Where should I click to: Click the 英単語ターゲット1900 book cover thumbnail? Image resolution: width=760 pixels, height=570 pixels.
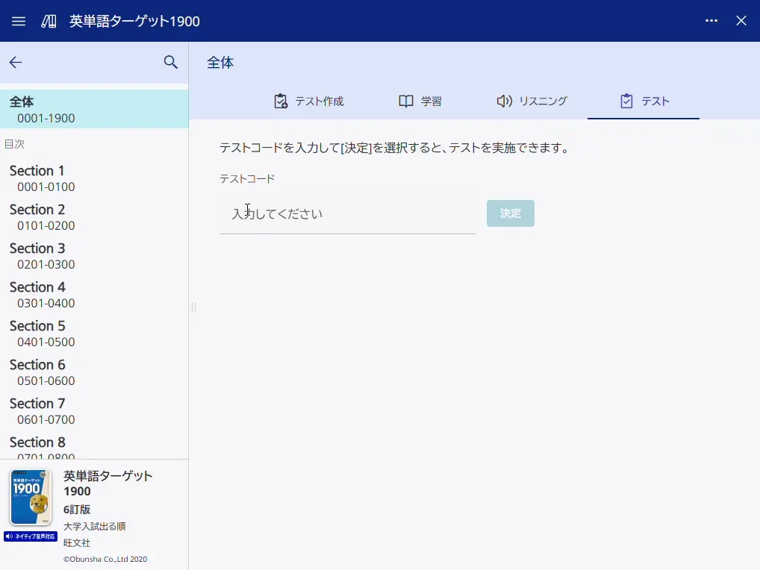click(31, 498)
